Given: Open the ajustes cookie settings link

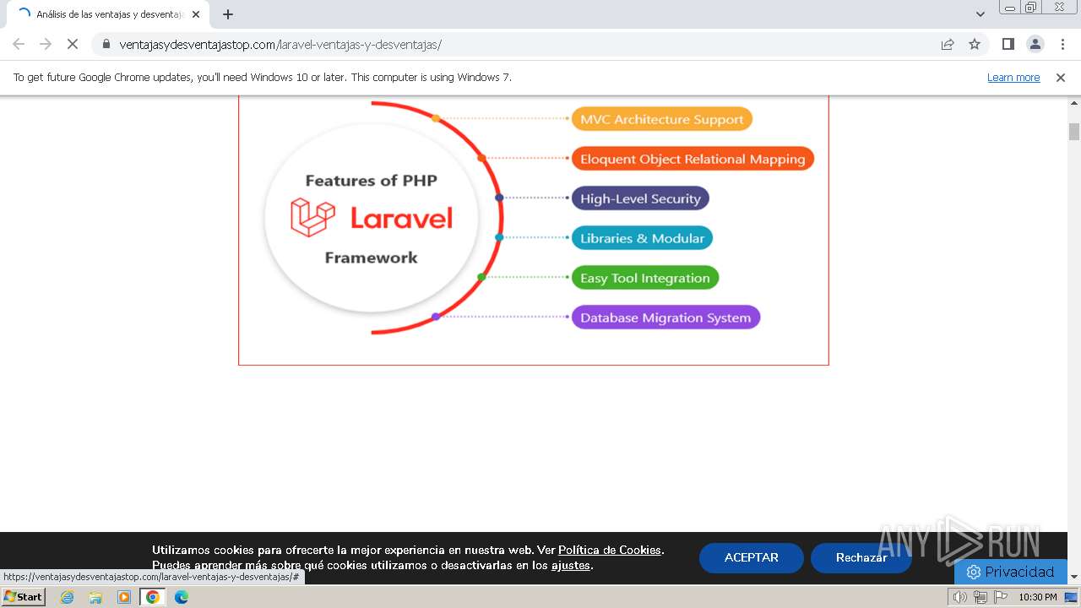Looking at the screenshot, I should click(x=571, y=565).
